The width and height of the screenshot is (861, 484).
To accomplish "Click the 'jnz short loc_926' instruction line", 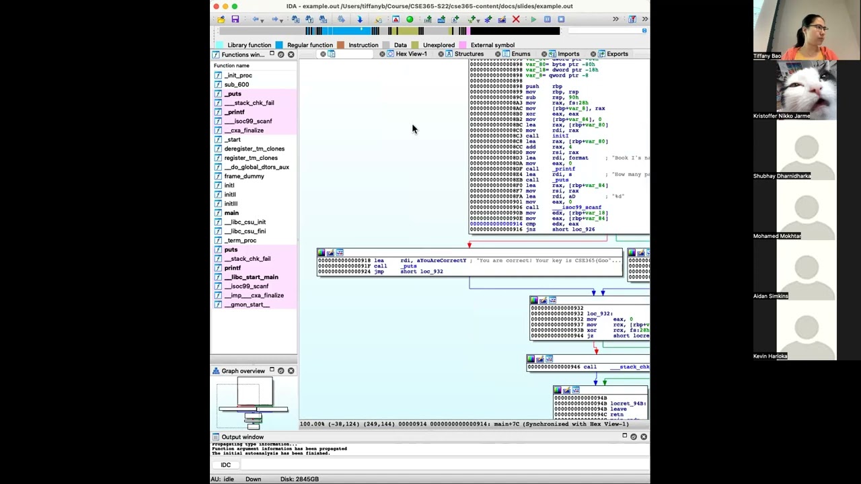I will coord(532,230).
